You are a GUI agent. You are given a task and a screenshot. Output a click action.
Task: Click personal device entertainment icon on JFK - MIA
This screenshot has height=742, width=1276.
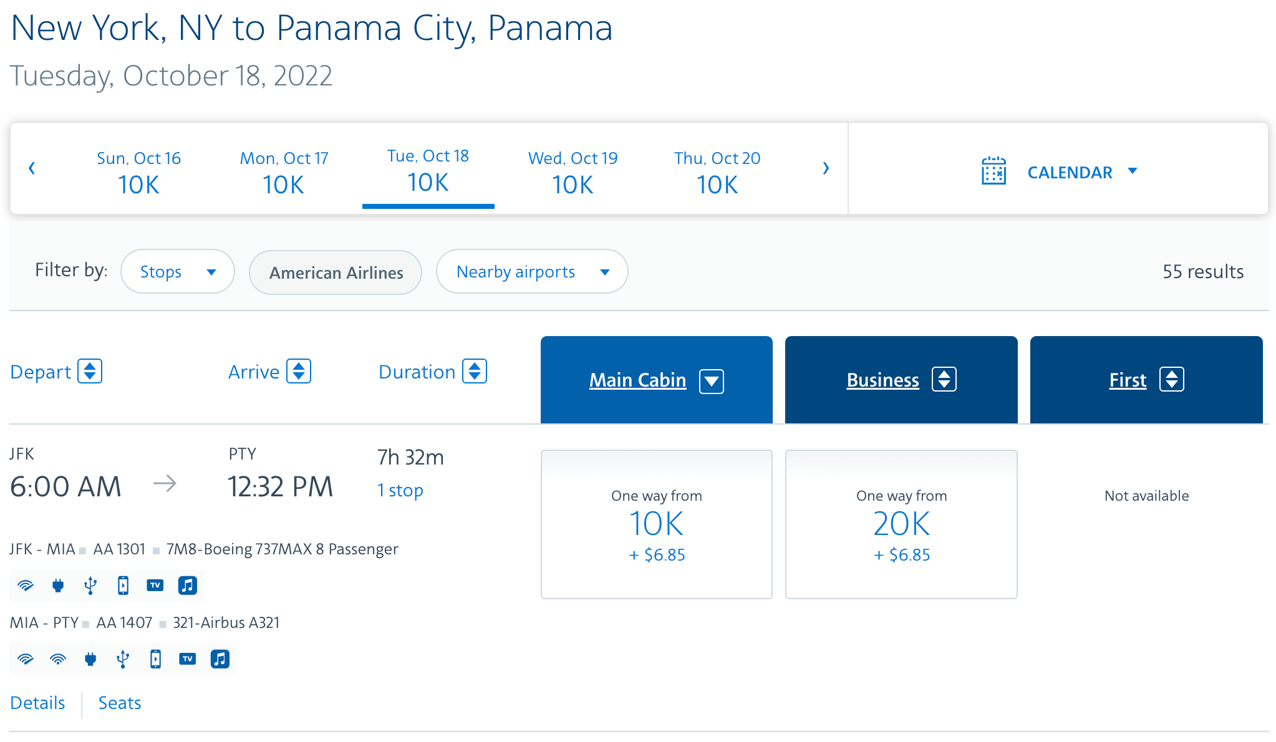tap(123, 585)
